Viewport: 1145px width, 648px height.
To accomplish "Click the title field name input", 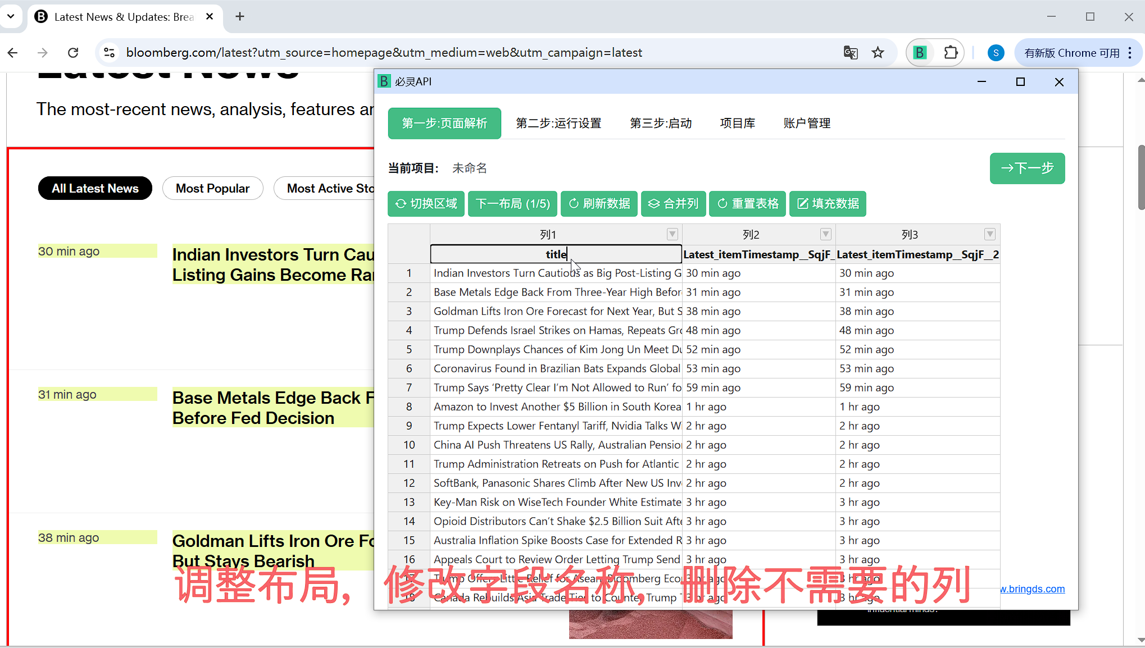I will pos(556,254).
